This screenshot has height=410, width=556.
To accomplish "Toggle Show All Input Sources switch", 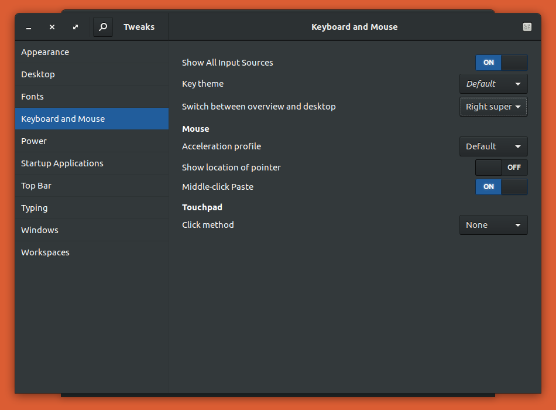I will 502,63.
